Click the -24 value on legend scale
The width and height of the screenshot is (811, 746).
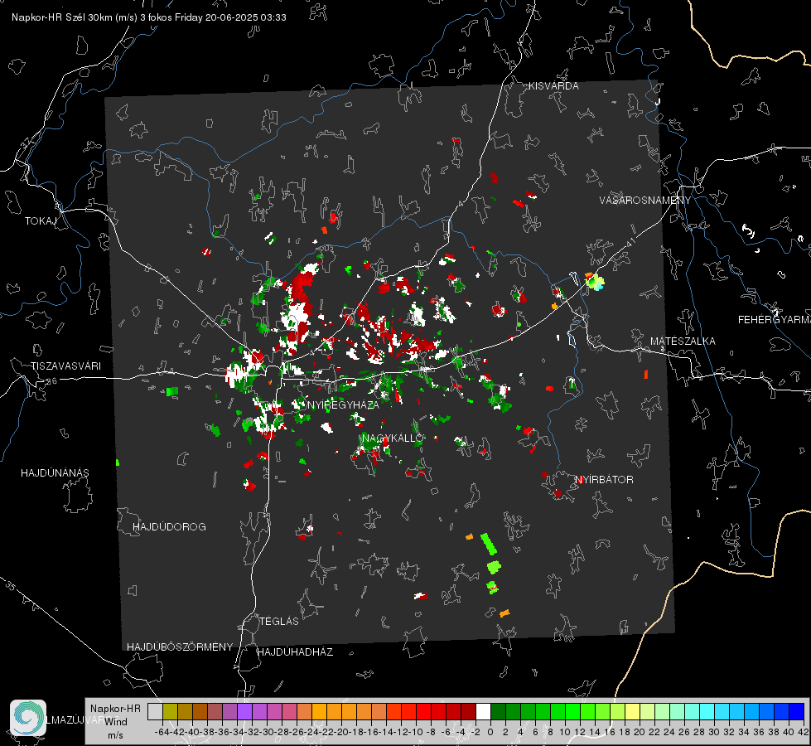[x=311, y=732]
